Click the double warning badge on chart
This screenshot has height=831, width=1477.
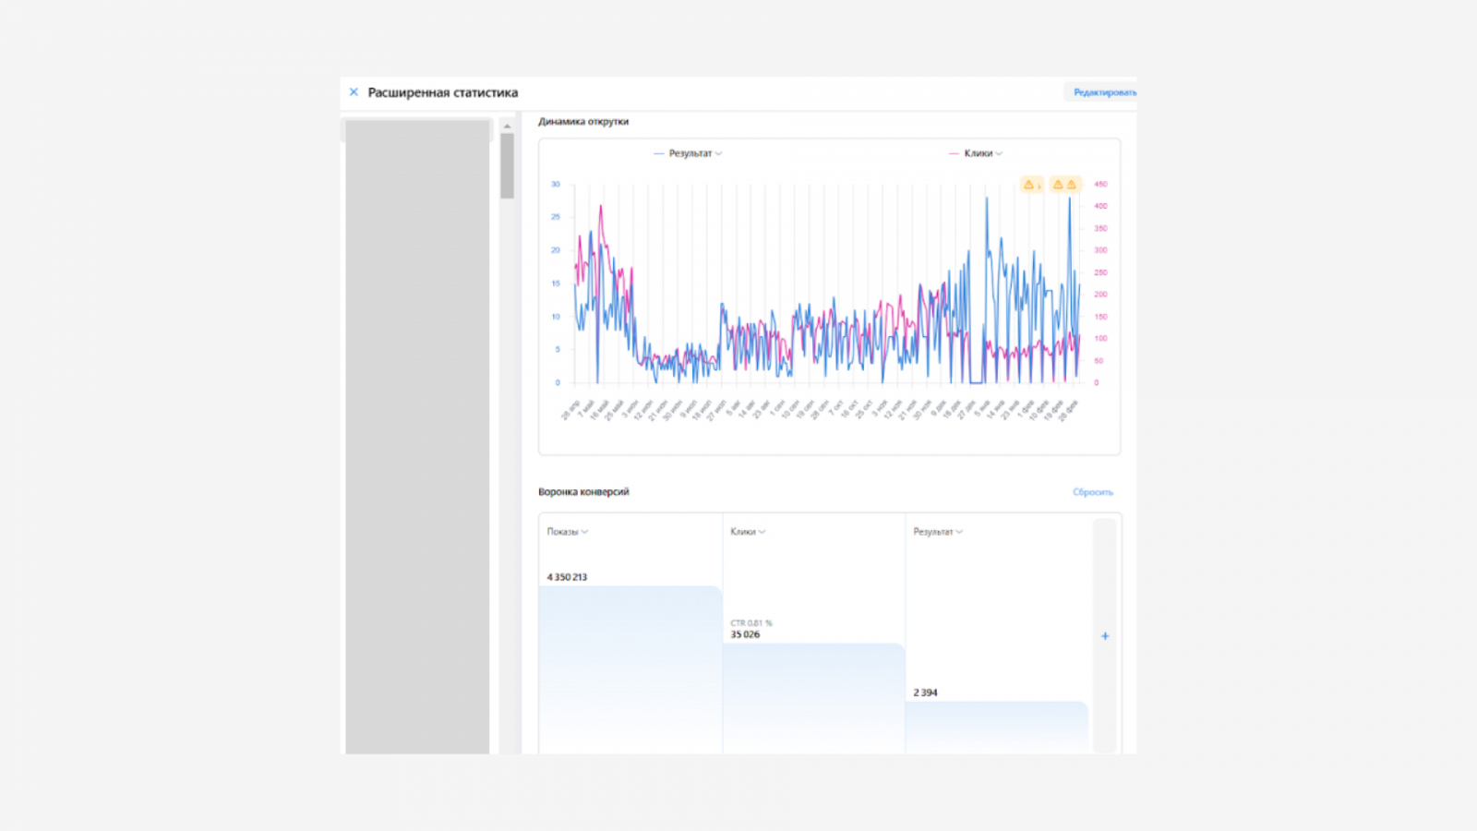(1064, 185)
